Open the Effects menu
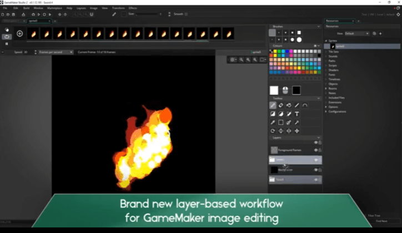This screenshot has height=233, width=402. 133,8
